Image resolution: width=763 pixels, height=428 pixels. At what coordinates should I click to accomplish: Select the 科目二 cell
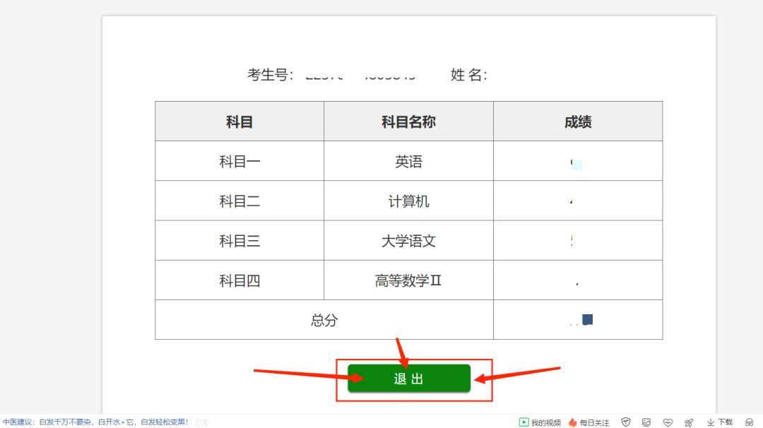239,201
